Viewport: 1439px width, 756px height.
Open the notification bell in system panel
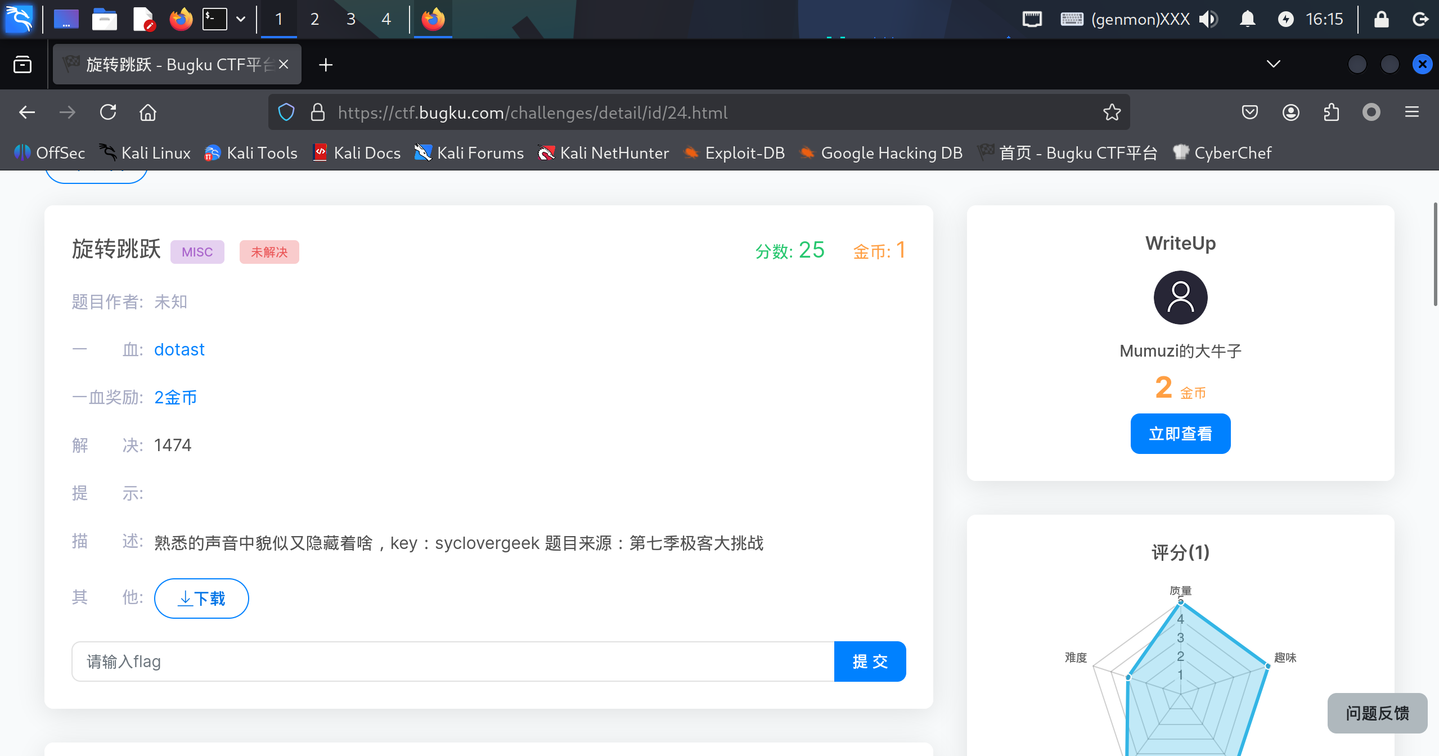(x=1247, y=19)
